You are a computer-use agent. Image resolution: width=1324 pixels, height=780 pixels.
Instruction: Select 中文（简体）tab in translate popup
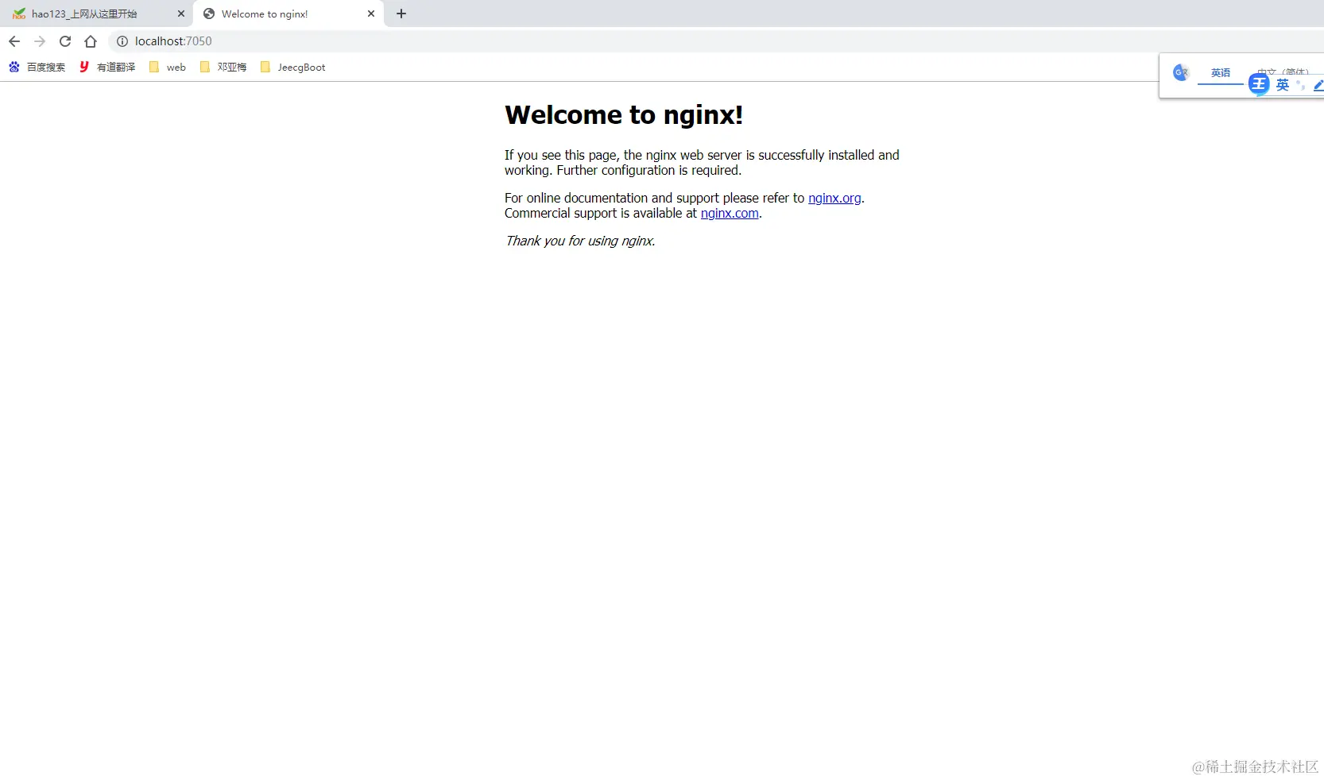coord(1283,72)
